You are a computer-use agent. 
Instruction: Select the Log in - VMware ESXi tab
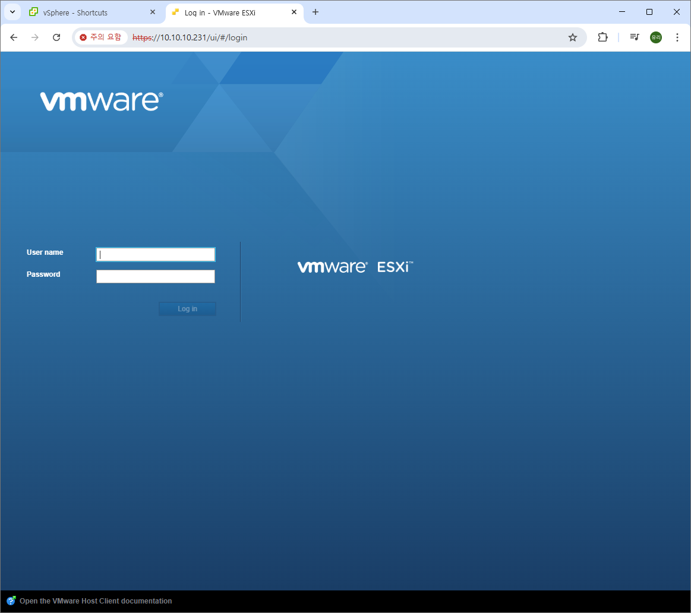tap(235, 12)
